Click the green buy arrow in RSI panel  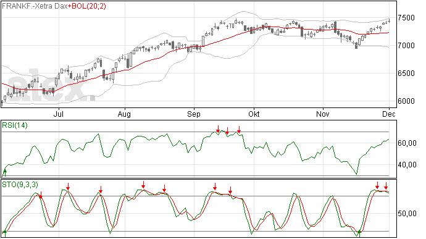[4, 172]
